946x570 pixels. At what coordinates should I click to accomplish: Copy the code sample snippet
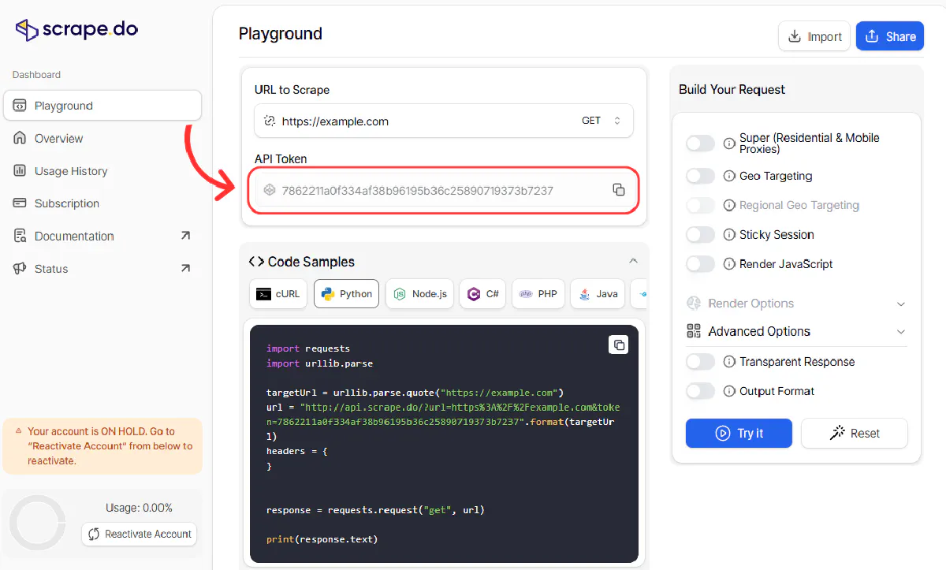coord(619,345)
